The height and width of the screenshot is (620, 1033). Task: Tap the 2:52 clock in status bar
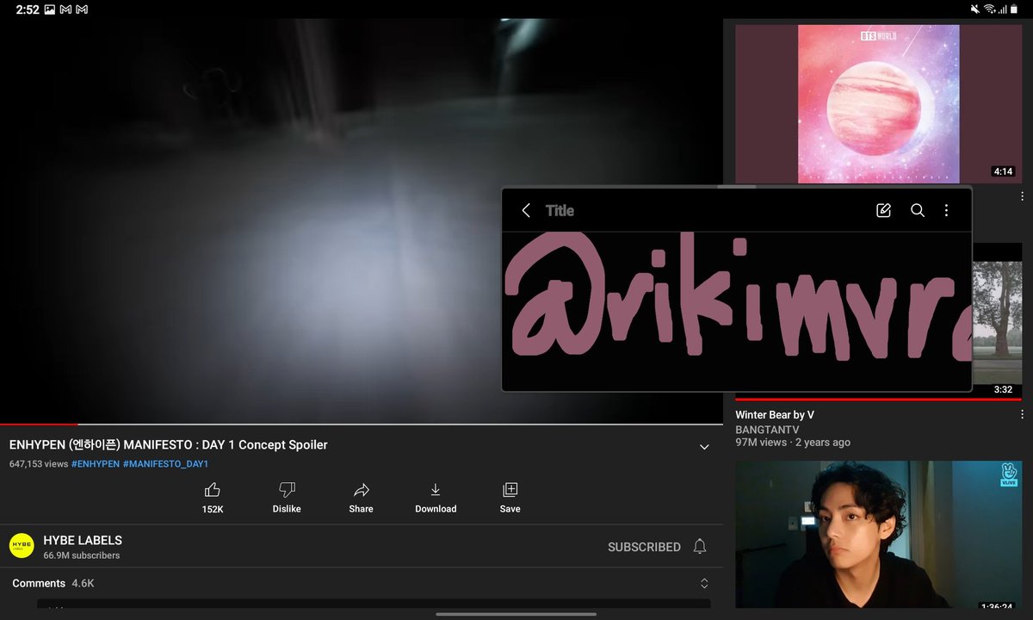point(28,9)
